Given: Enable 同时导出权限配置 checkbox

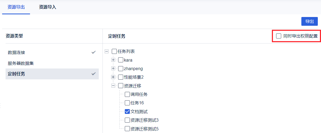Looking at the screenshot, I should [279, 36].
